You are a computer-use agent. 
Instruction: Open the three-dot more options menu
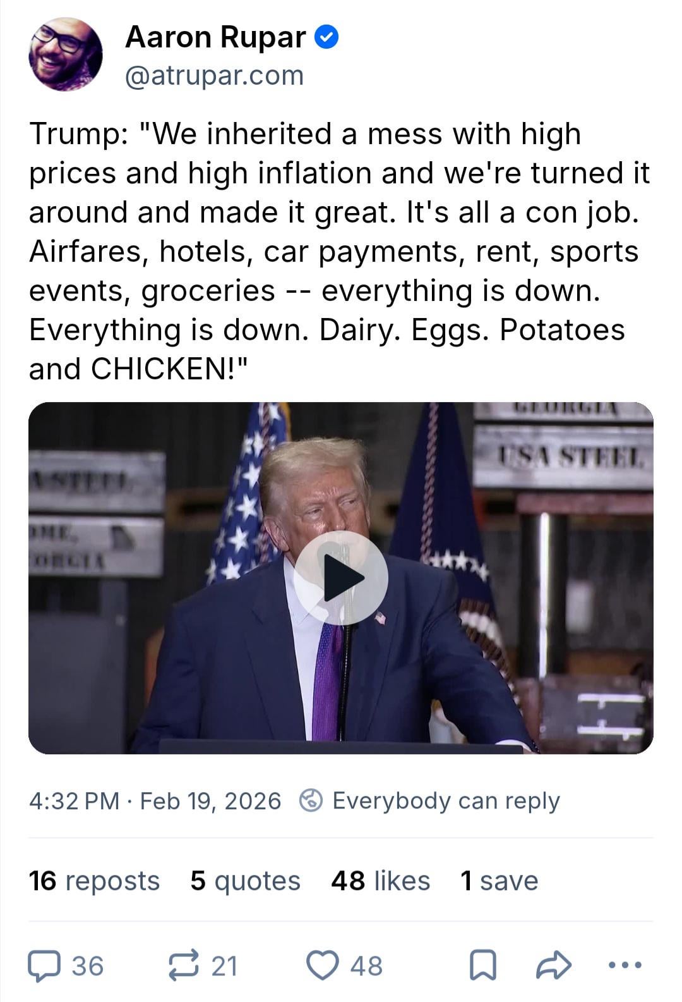pyautogui.click(x=625, y=965)
